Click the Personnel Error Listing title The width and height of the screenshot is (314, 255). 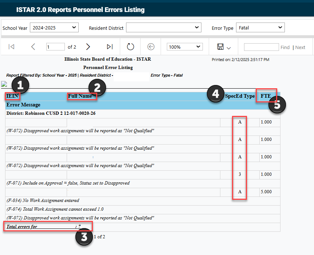(x=108, y=68)
